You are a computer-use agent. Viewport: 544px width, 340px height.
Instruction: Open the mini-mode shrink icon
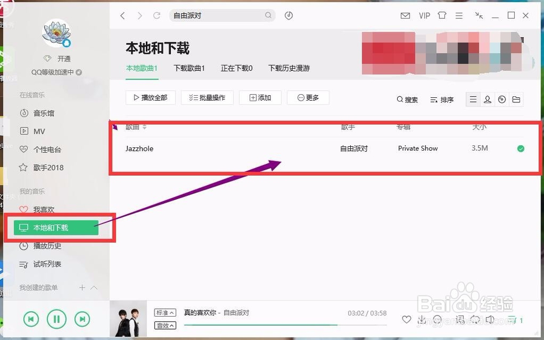click(479, 16)
